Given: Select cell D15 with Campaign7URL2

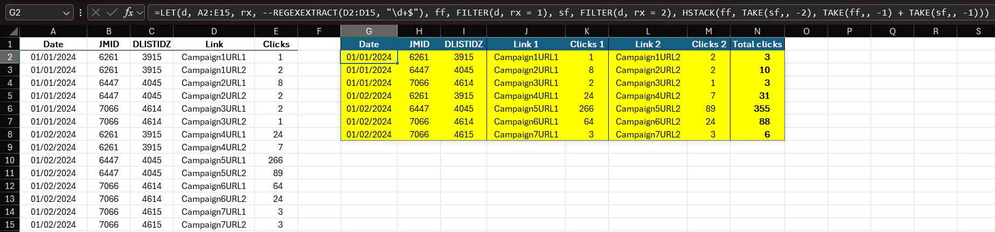Looking at the screenshot, I should tap(214, 224).
